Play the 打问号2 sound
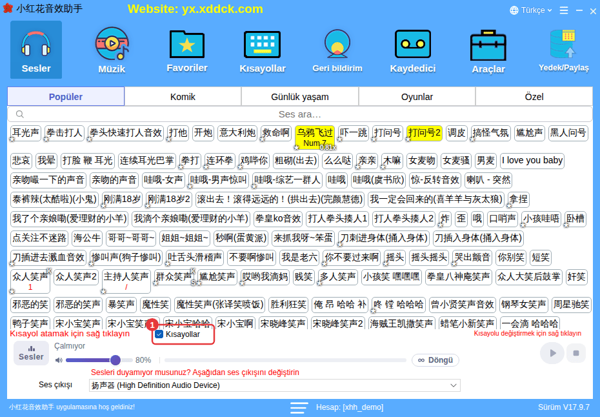600x417 pixels. point(425,133)
